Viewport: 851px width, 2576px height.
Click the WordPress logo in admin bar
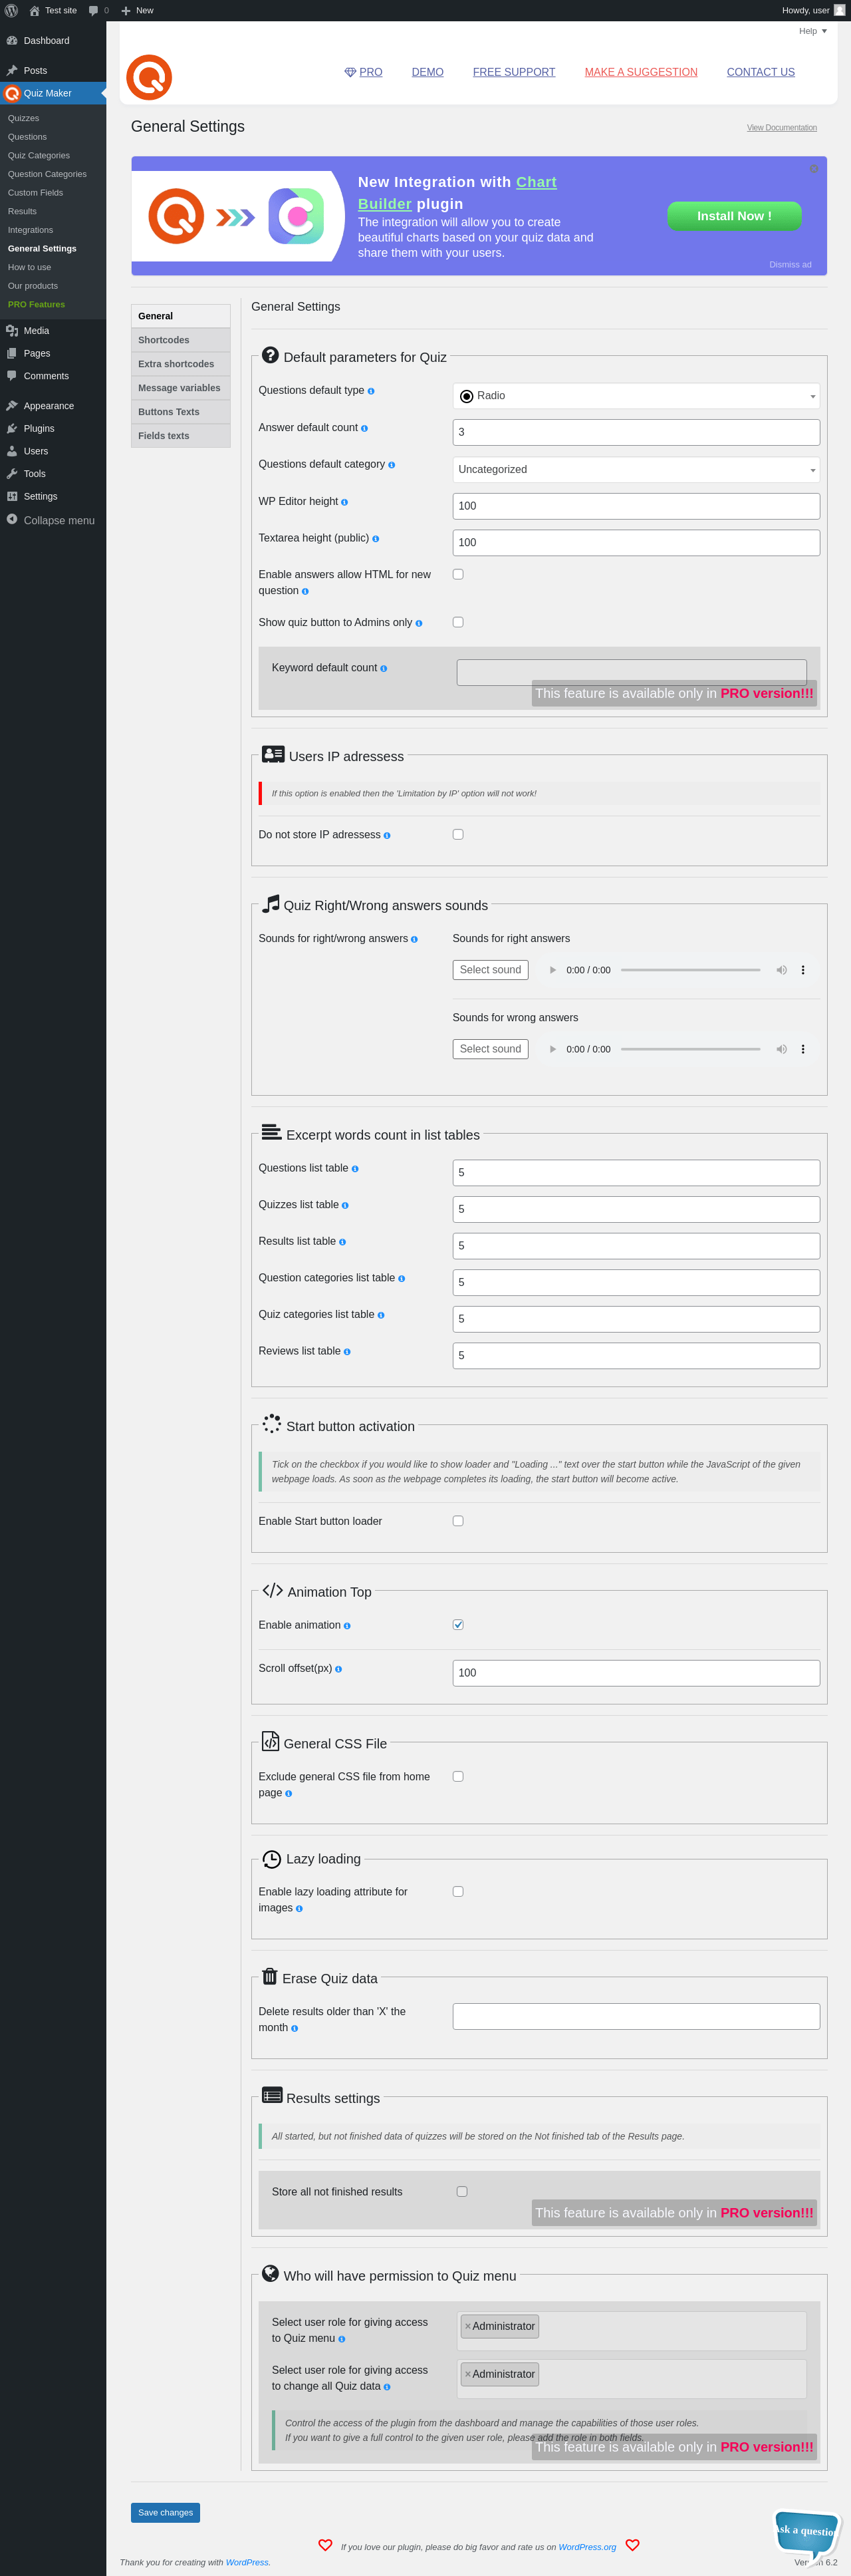coord(11,10)
